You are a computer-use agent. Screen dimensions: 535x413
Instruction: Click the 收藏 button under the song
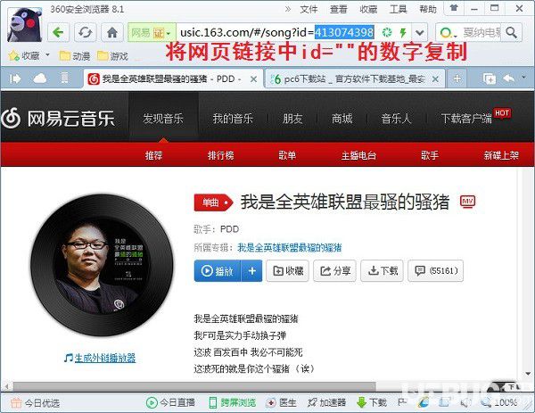click(288, 270)
